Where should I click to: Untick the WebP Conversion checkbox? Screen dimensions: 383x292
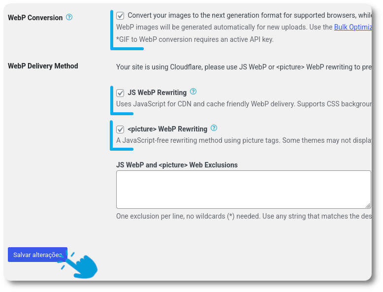click(120, 16)
